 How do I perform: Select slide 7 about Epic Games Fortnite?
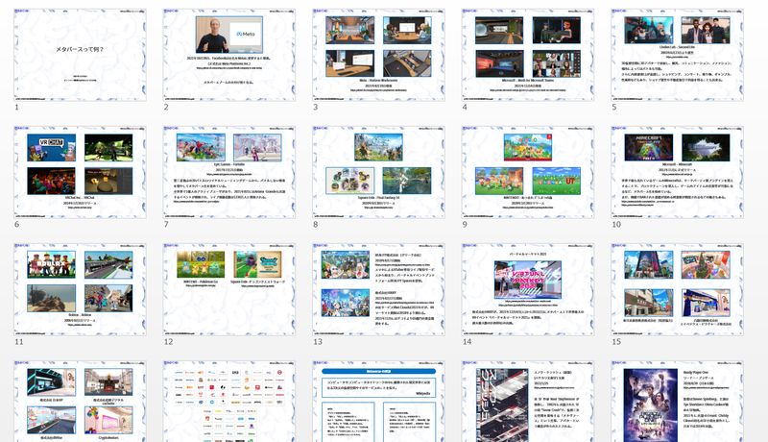229,173
